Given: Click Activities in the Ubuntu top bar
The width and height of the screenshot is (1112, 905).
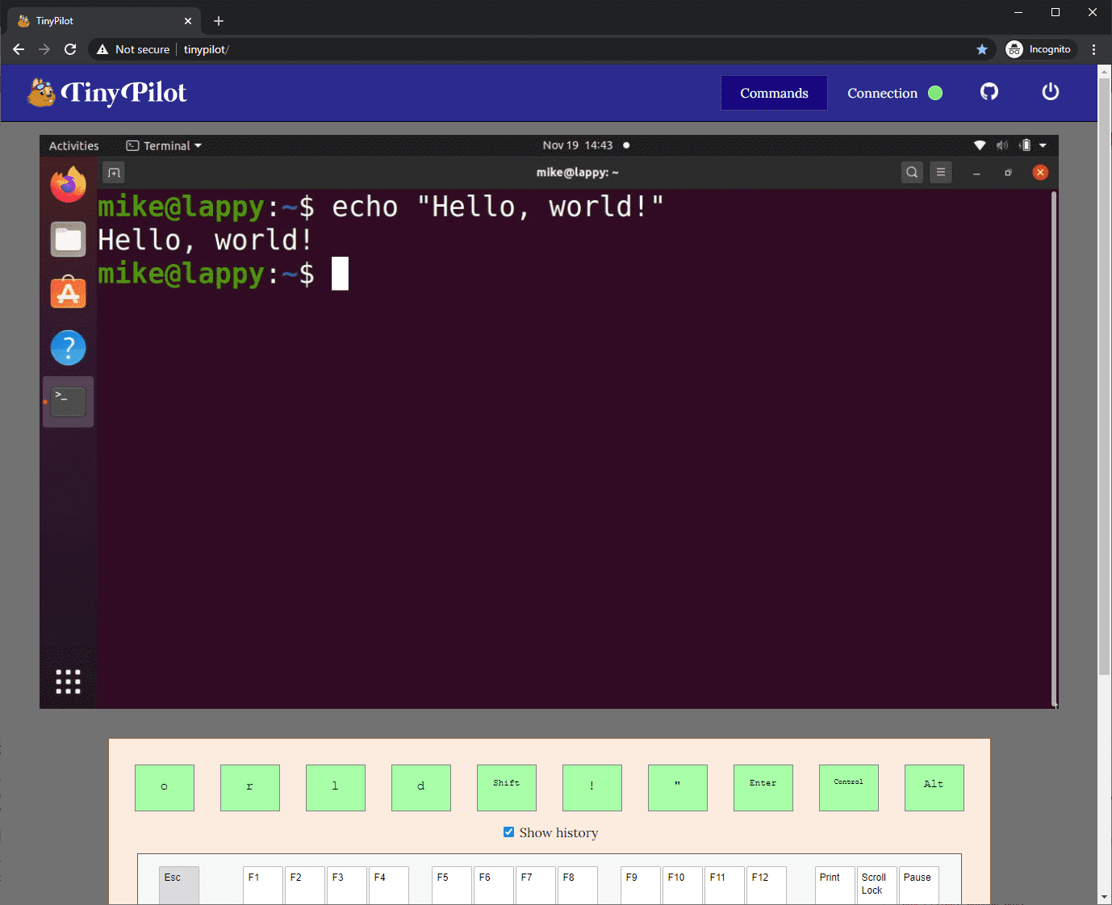Looking at the screenshot, I should (x=73, y=145).
